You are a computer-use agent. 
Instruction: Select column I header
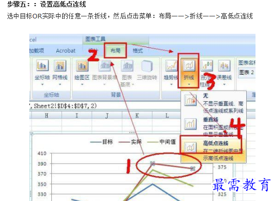tap(76, 116)
